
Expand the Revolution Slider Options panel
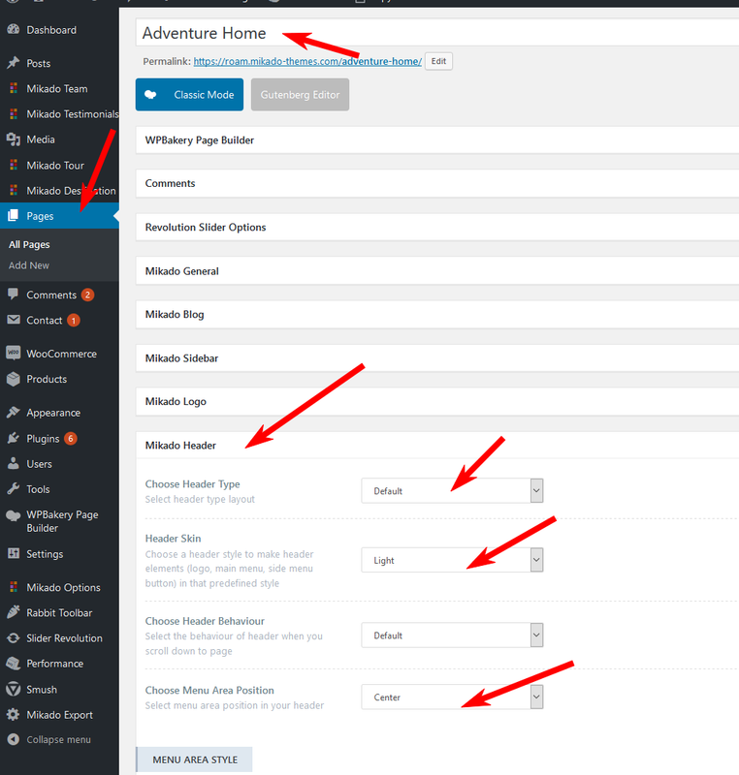(437, 228)
